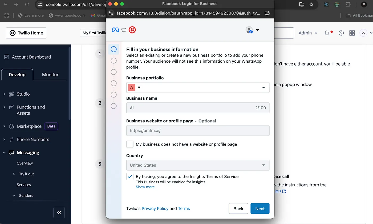Reload the Twilio console page

[27, 4]
